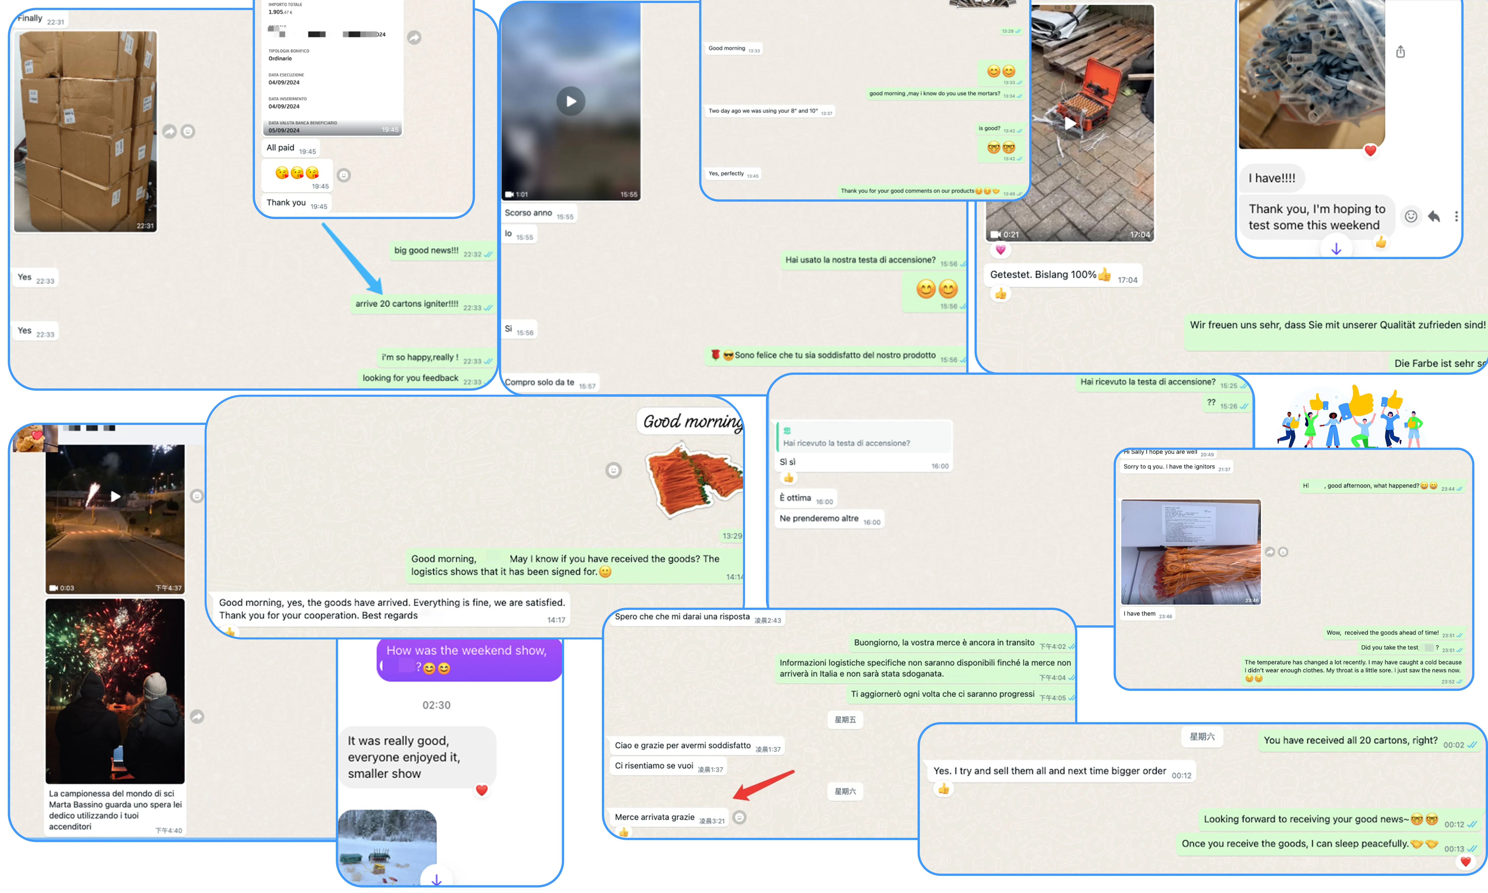Screen dimensions: 1488x893
Task: Click scroll-down arrow below weekend test message
Action: point(1336,249)
